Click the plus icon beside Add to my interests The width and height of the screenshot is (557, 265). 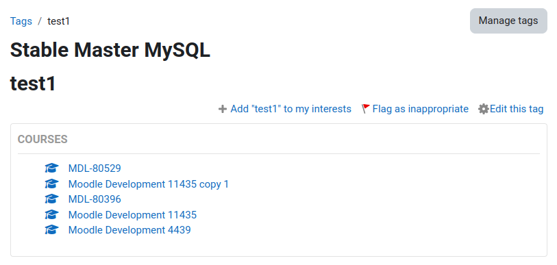pos(223,109)
